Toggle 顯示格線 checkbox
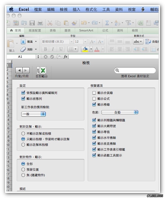This screenshot has width=165, height=198. [94, 104]
